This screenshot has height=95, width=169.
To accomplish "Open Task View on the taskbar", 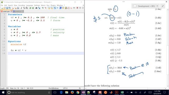I will (x=55, y=92).
